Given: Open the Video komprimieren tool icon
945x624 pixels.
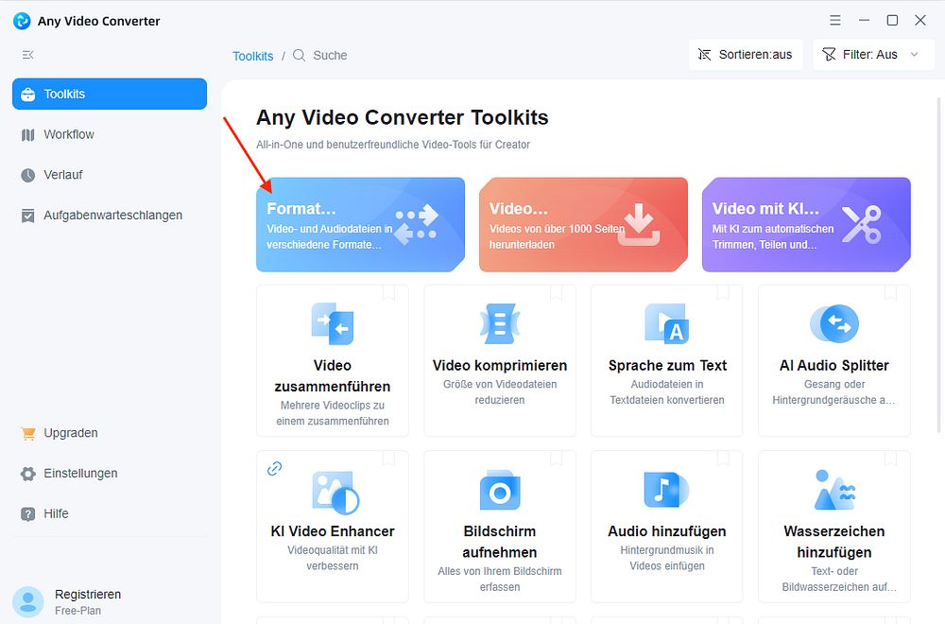Looking at the screenshot, I should tap(500, 323).
